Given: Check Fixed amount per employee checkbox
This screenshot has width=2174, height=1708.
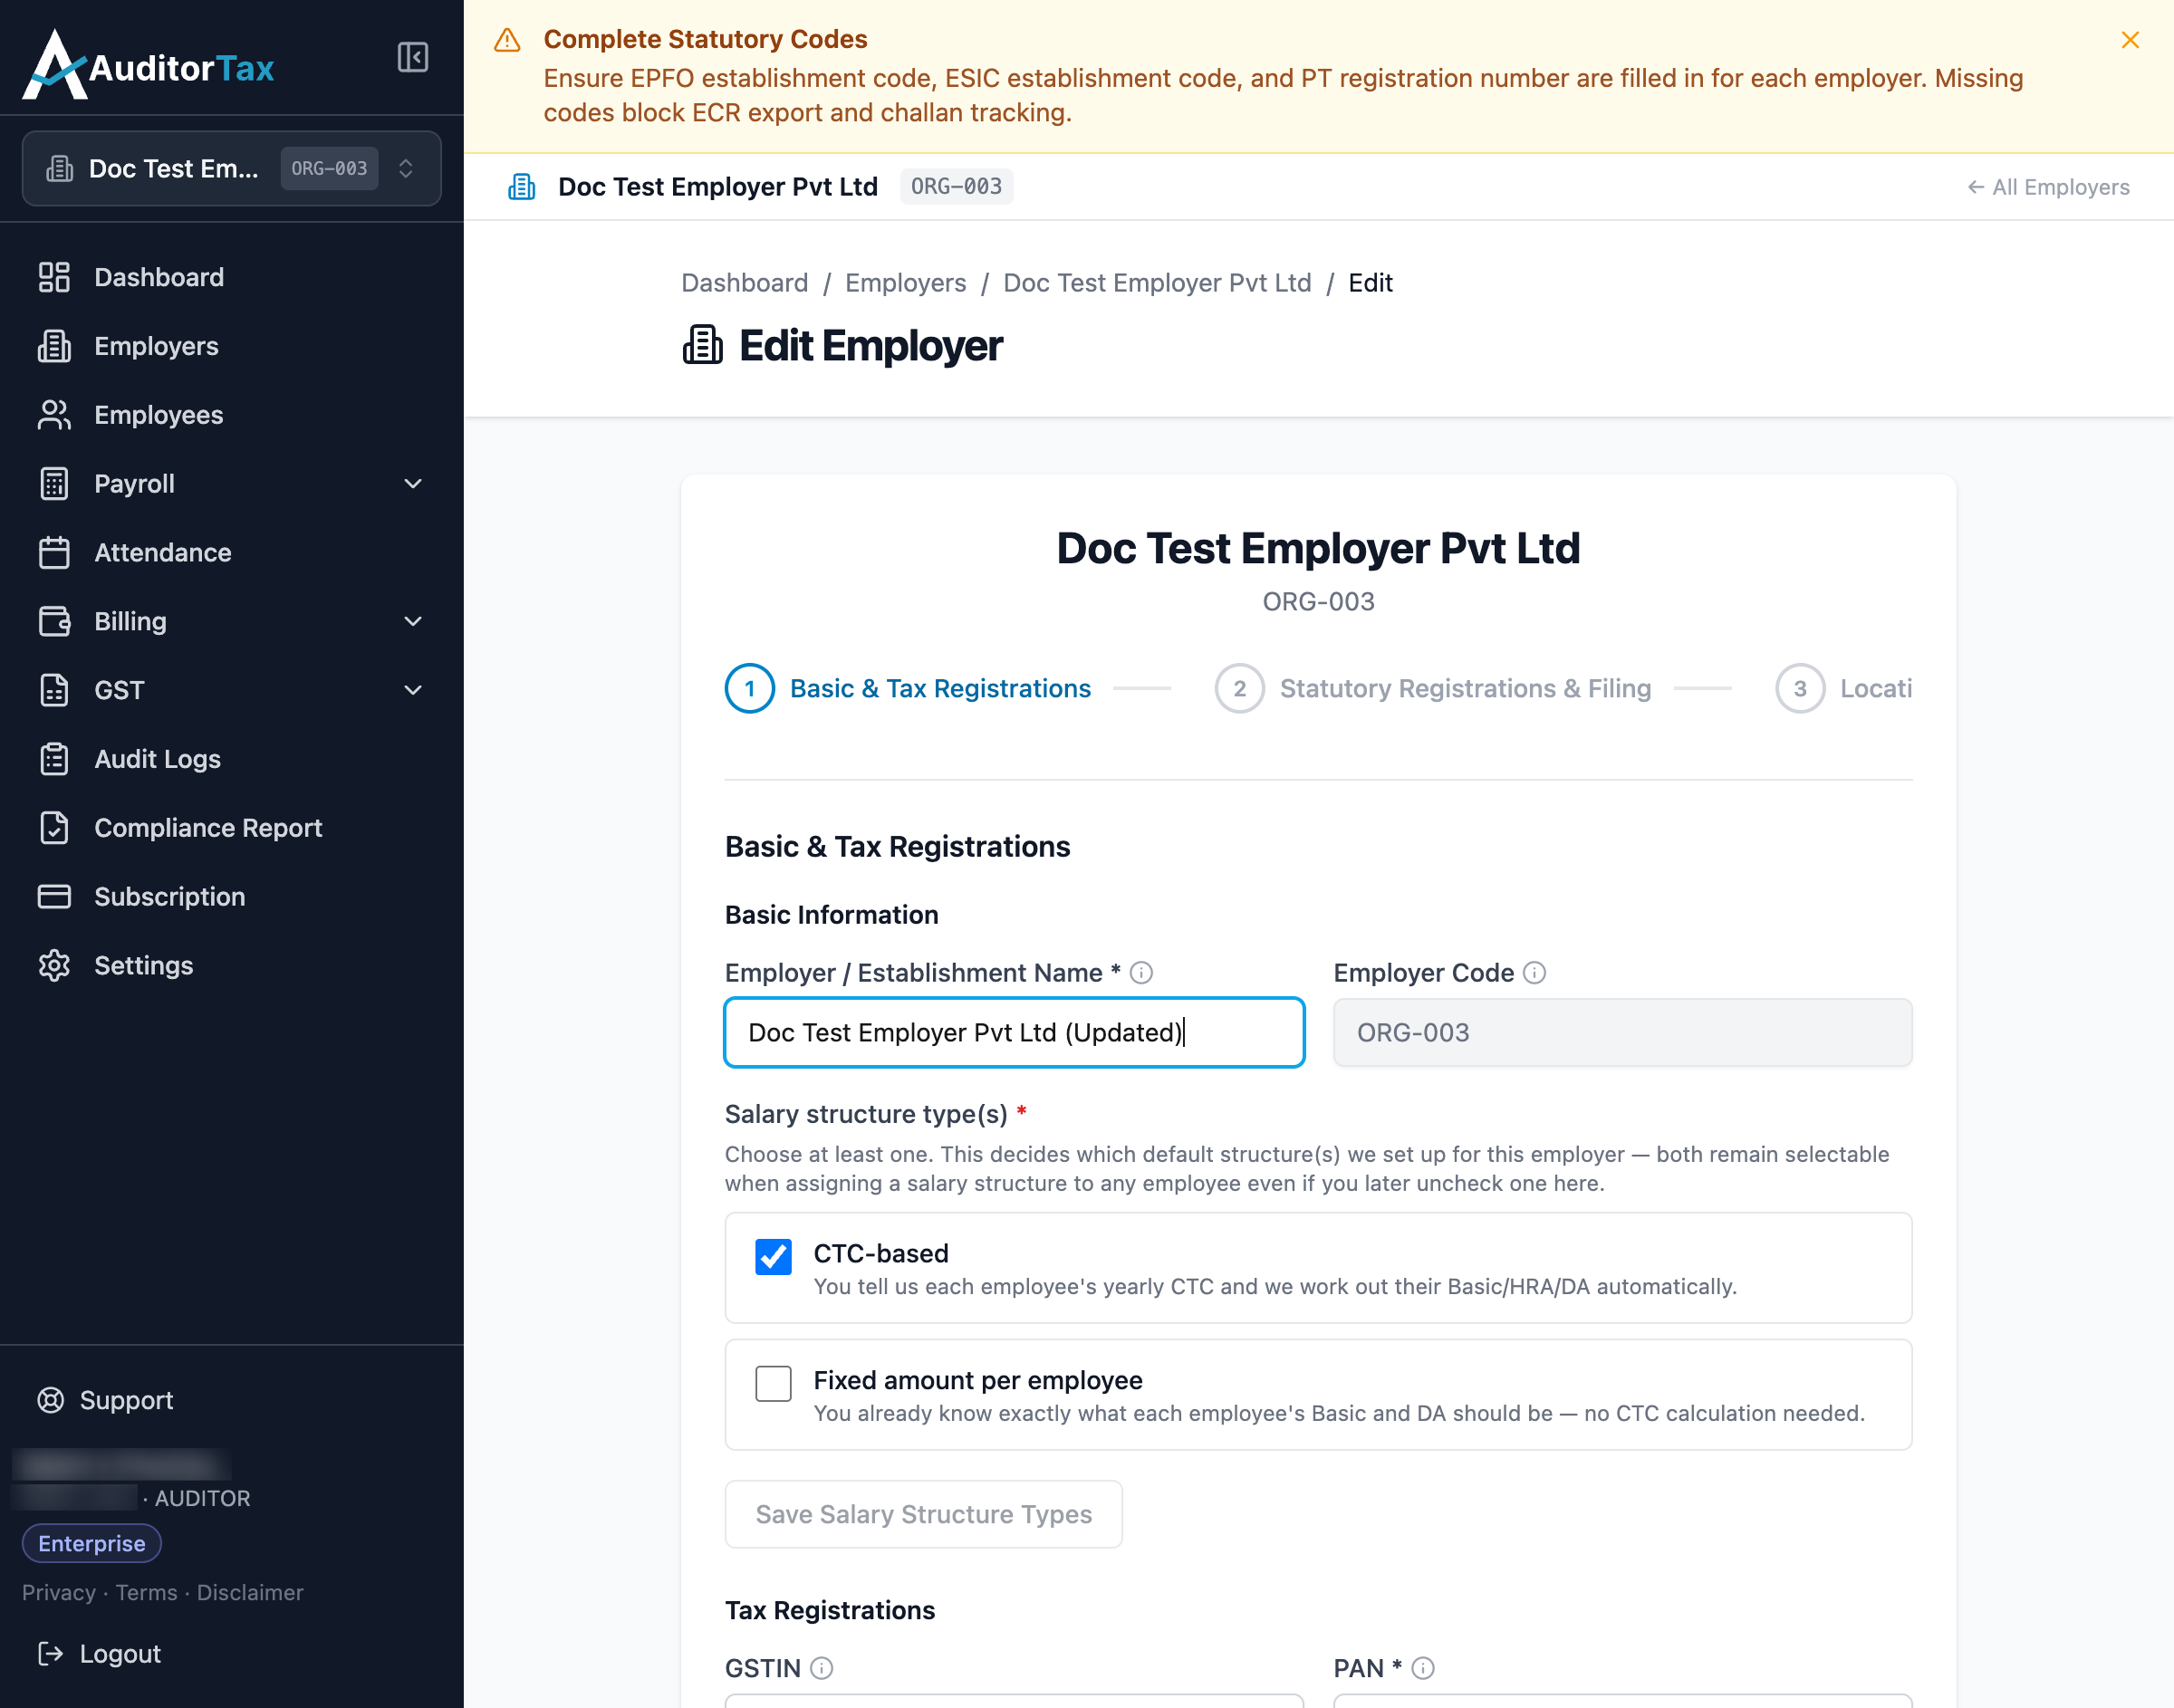Looking at the screenshot, I should pos(773,1384).
